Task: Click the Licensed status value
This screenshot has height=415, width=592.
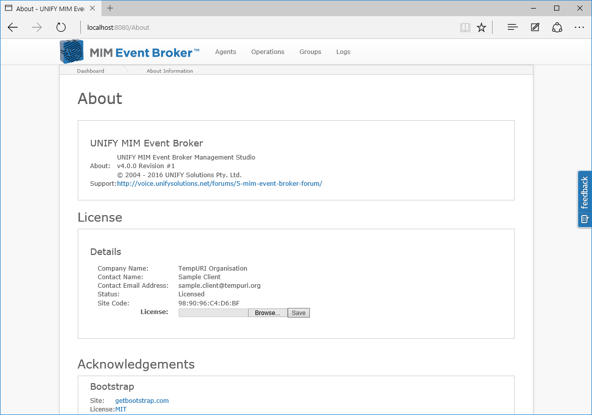Action: tap(191, 294)
